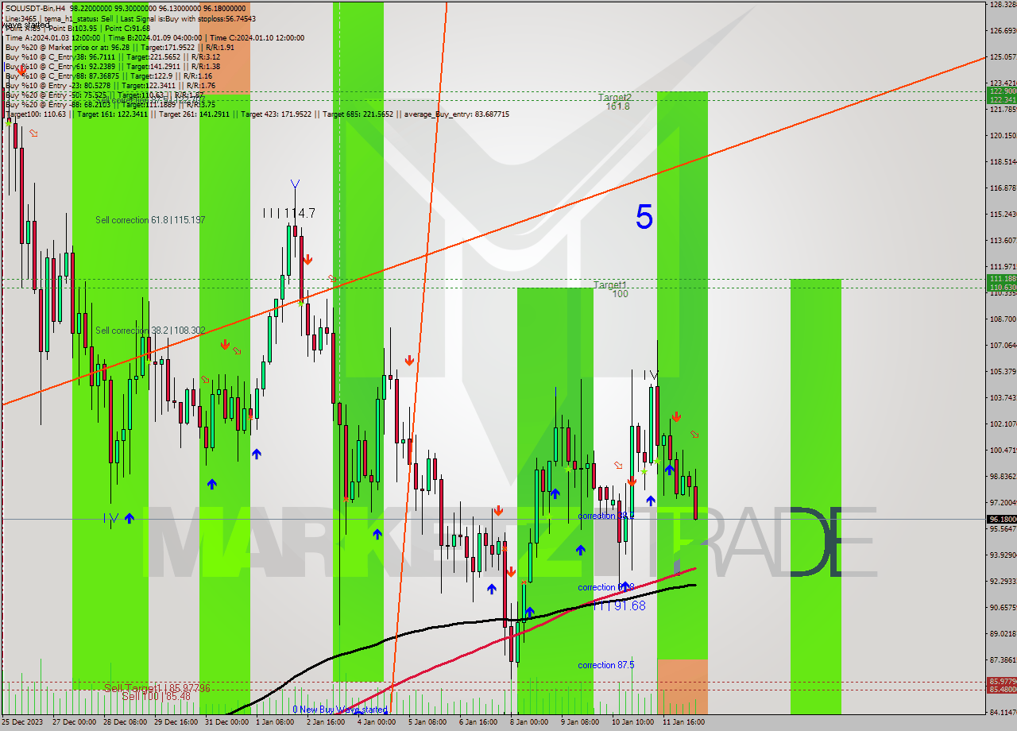Image resolution: width=1017 pixels, height=731 pixels.
Task: Click the black 'IV' wave label near 11 Jan
Action: [651, 374]
